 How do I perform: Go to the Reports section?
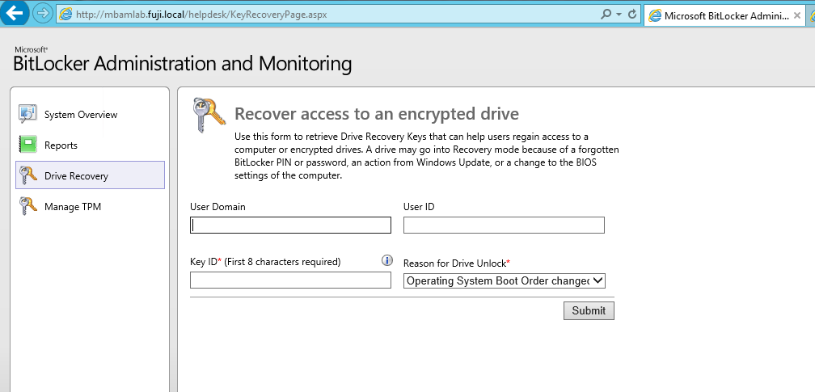coord(61,145)
